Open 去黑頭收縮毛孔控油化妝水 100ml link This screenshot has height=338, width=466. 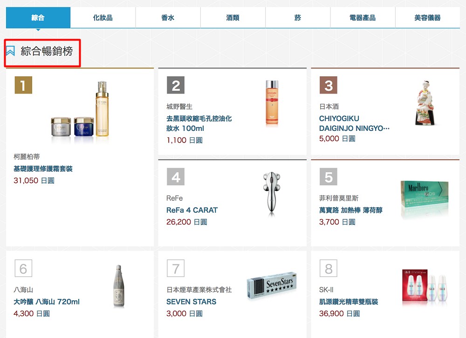click(199, 123)
